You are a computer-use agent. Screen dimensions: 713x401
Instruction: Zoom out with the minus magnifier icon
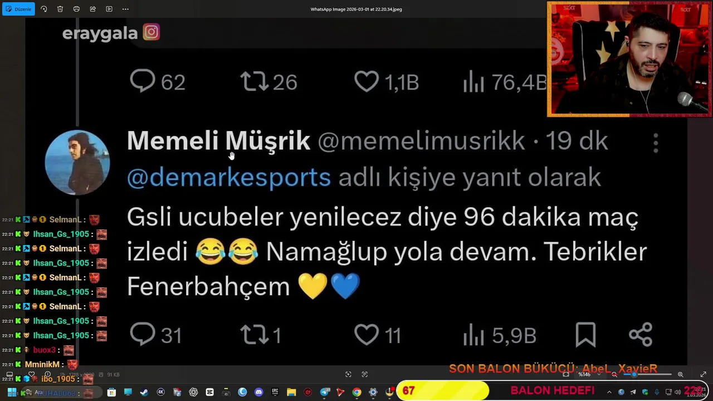(x=614, y=374)
